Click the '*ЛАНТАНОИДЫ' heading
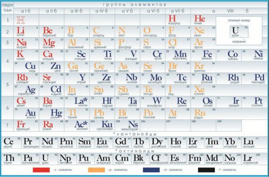This screenshot has width=269, height=177. (134, 134)
